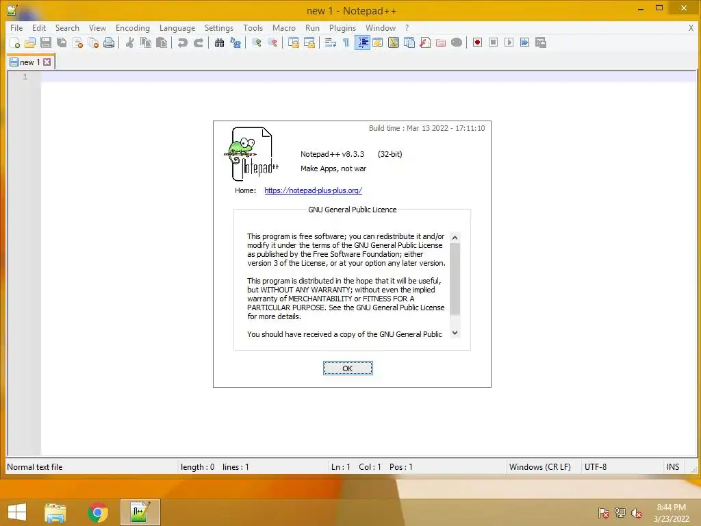Click the INS status bar indicator
This screenshot has width=701, height=526.
tap(673, 467)
